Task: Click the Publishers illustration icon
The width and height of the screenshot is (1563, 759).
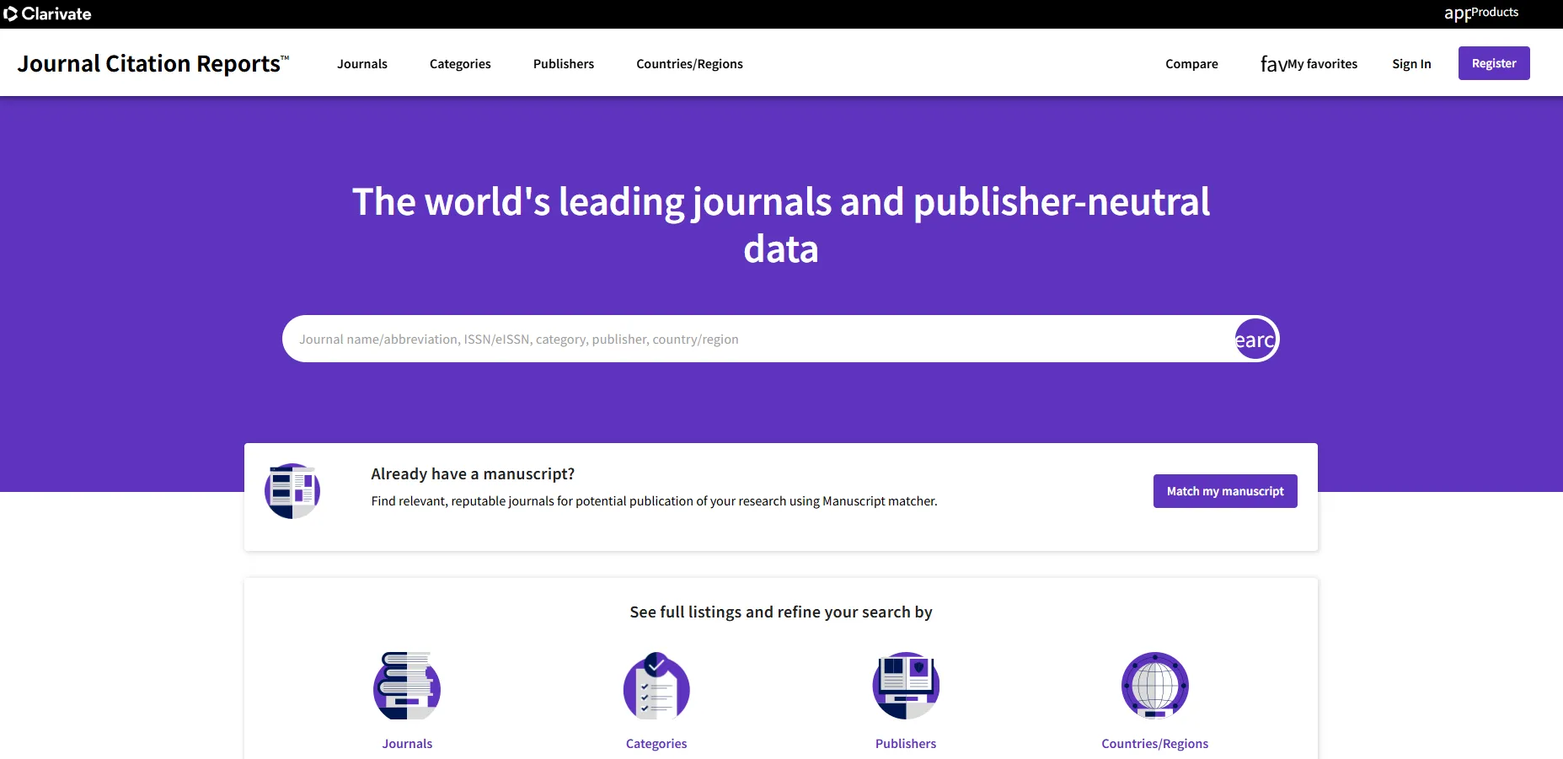Action: click(x=906, y=686)
